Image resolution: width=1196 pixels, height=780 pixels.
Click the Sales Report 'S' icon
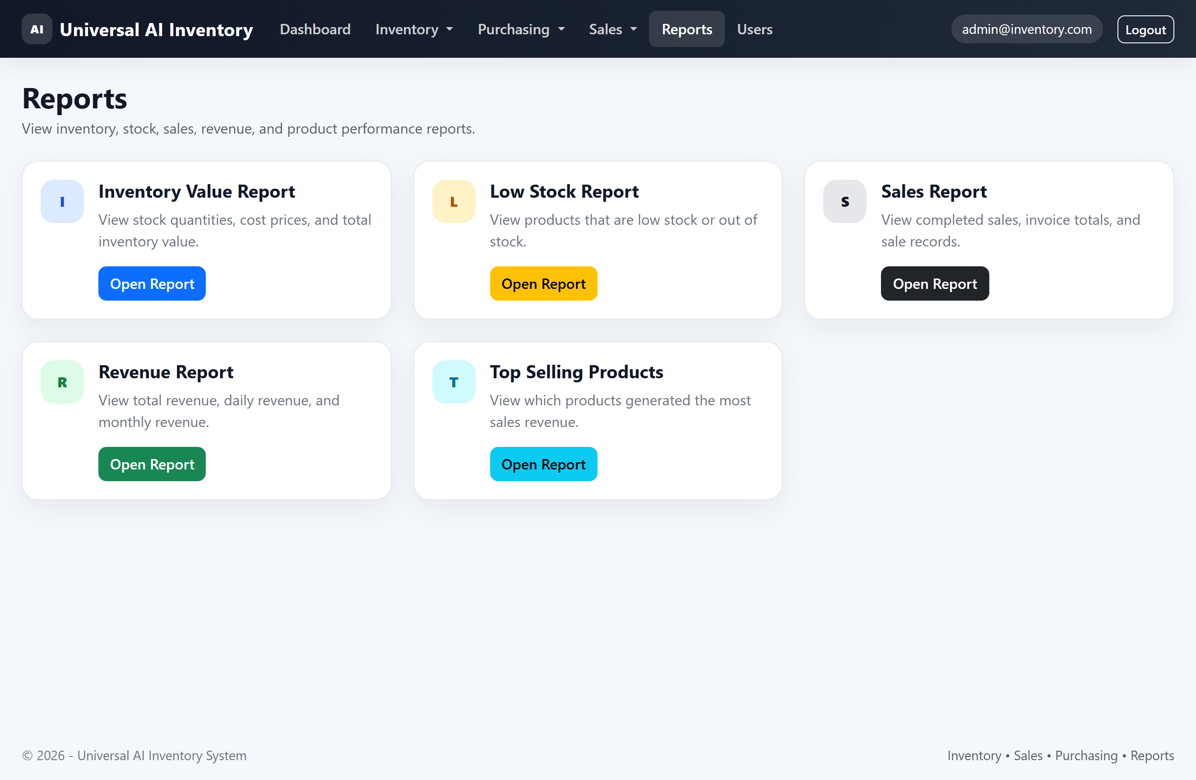(845, 201)
